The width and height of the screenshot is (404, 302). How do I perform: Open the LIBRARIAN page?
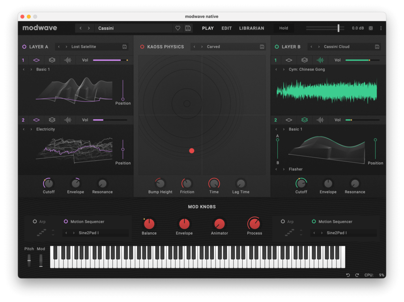[x=252, y=28]
